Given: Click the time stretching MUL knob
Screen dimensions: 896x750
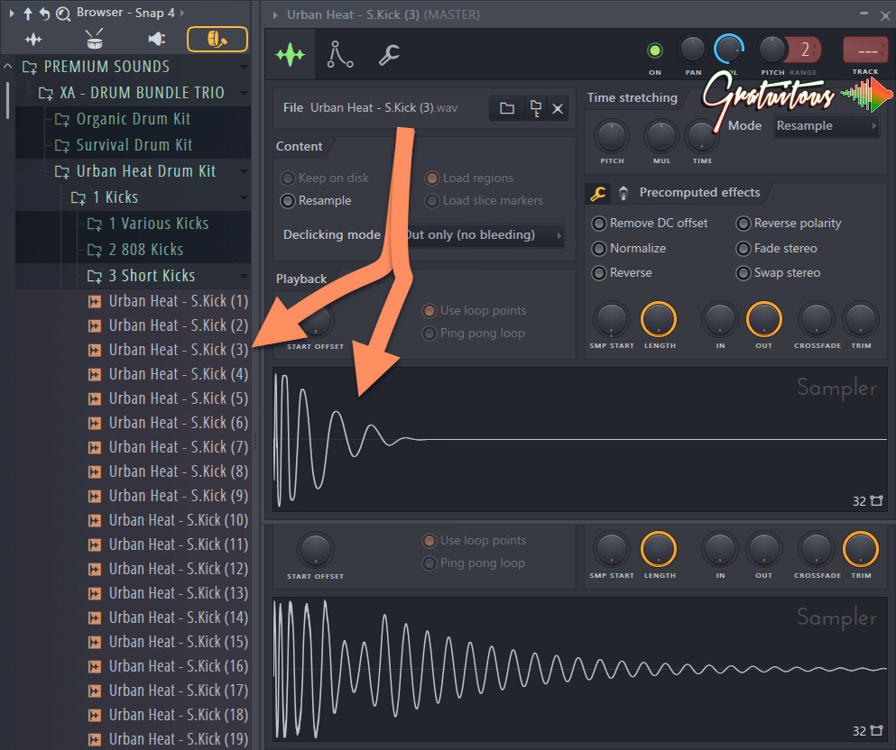Looking at the screenshot, I should coord(661,136).
